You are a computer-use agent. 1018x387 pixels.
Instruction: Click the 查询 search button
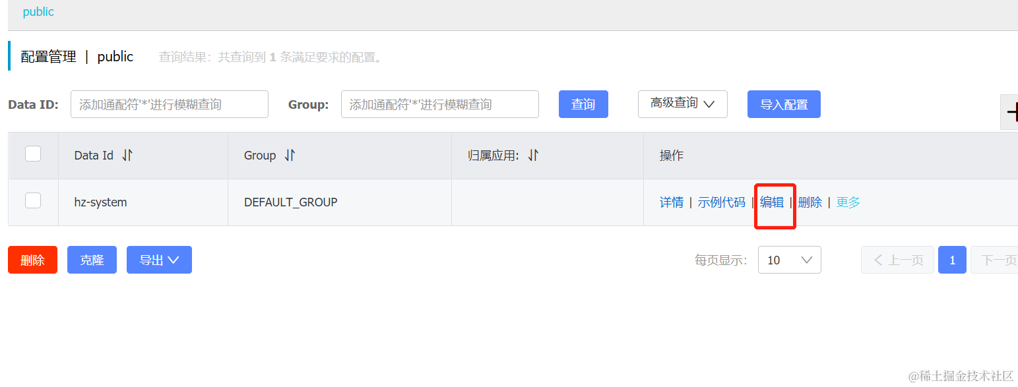point(583,104)
